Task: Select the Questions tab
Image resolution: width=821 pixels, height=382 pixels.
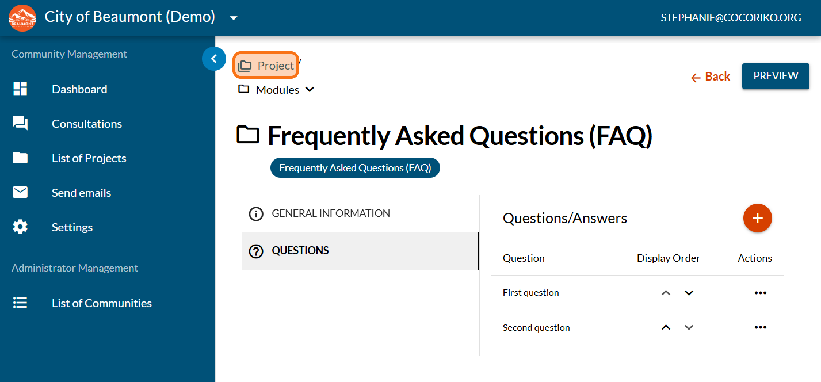Action: pyautogui.click(x=300, y=251)
